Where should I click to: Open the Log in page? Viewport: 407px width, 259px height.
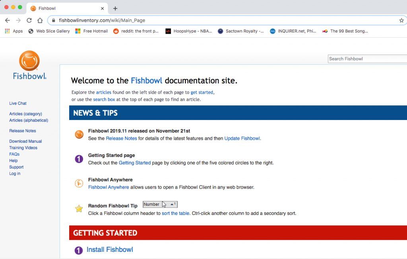point(14,174)
